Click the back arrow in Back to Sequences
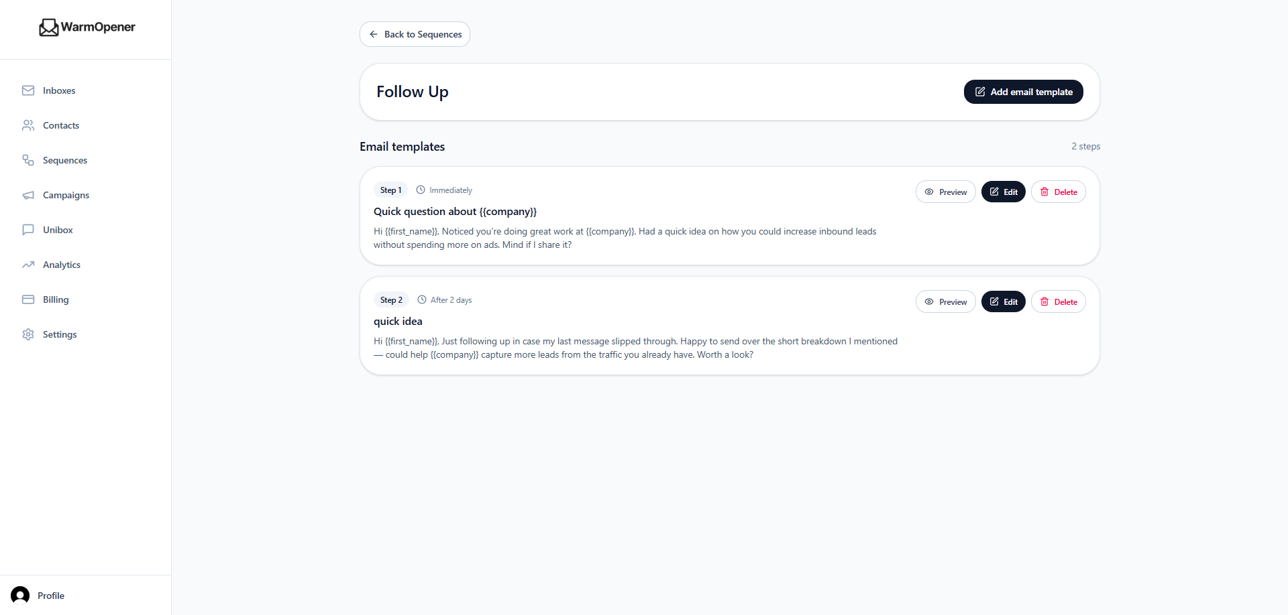This screenshot has width=1288, height=615. pyautogui.click(x=374, y=34)
